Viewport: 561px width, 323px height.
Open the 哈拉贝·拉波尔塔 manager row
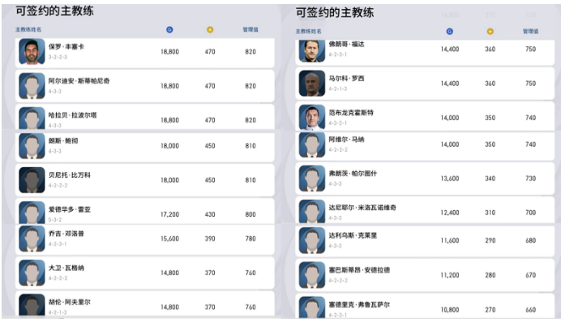click(145, 117)
